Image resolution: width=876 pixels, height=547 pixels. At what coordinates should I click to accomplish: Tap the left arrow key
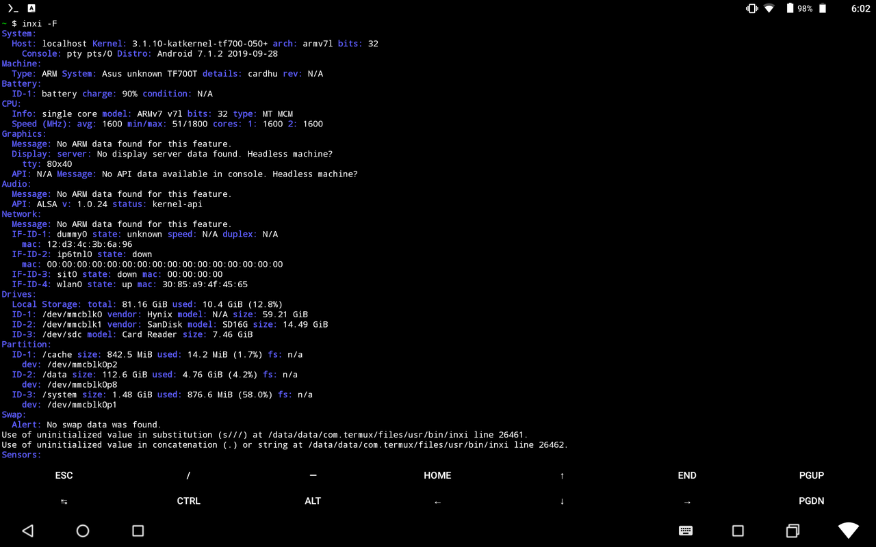(x=437, y=502)
